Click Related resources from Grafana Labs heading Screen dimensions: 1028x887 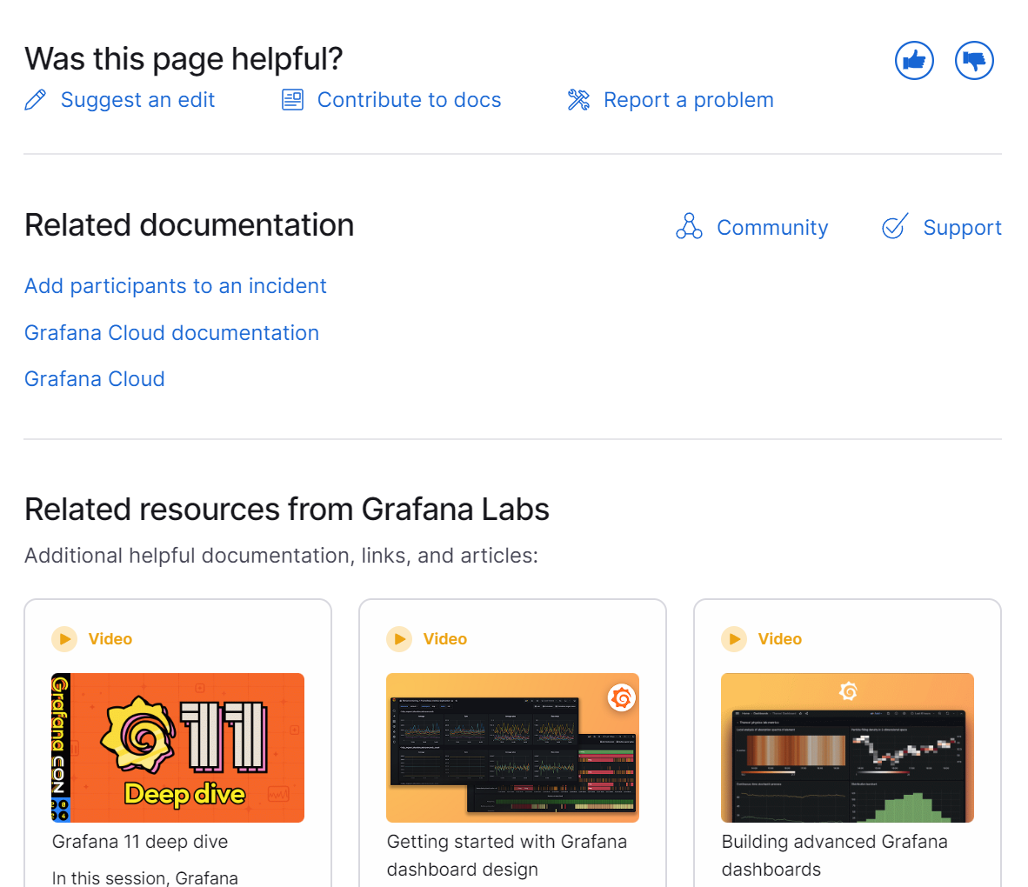coord(287,510)
